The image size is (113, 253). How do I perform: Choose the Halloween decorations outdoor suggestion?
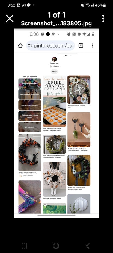pos(30,116)
